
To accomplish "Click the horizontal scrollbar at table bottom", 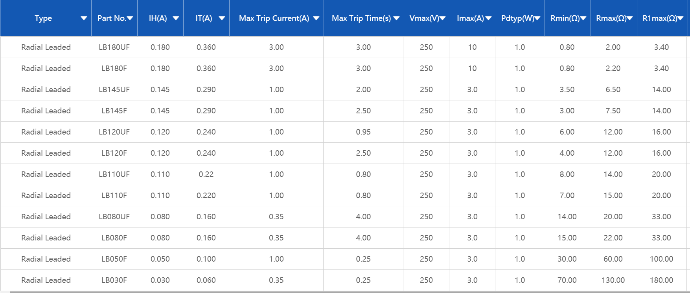I will coord(346,292).
